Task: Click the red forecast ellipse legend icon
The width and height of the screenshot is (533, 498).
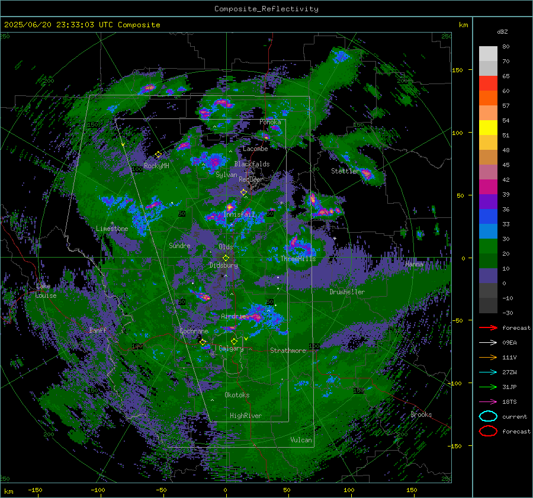Action: click(488, 431)
